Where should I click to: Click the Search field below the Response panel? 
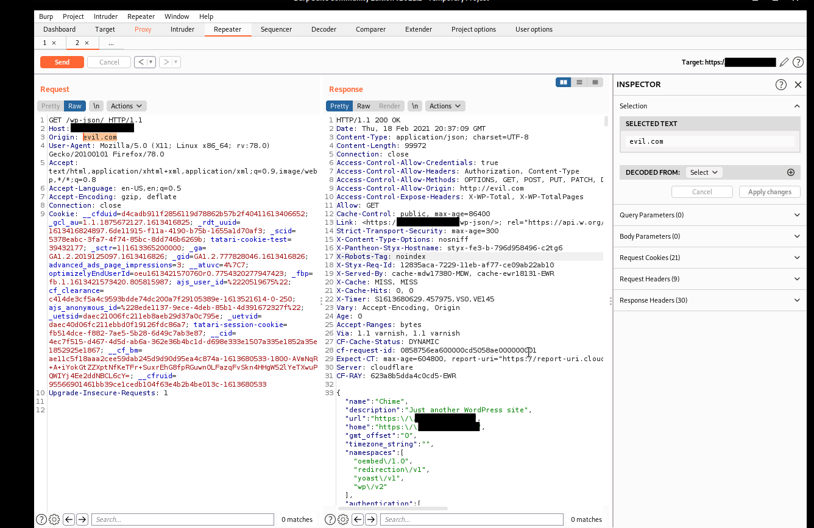(472, 519)
